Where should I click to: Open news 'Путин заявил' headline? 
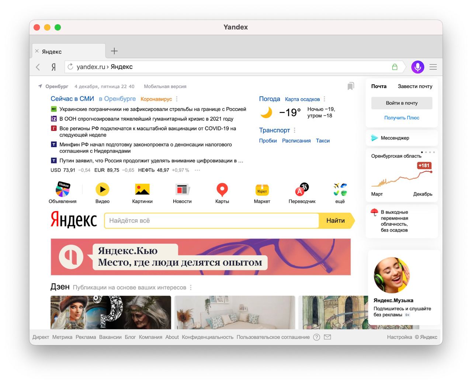click(x=151, y=161)
